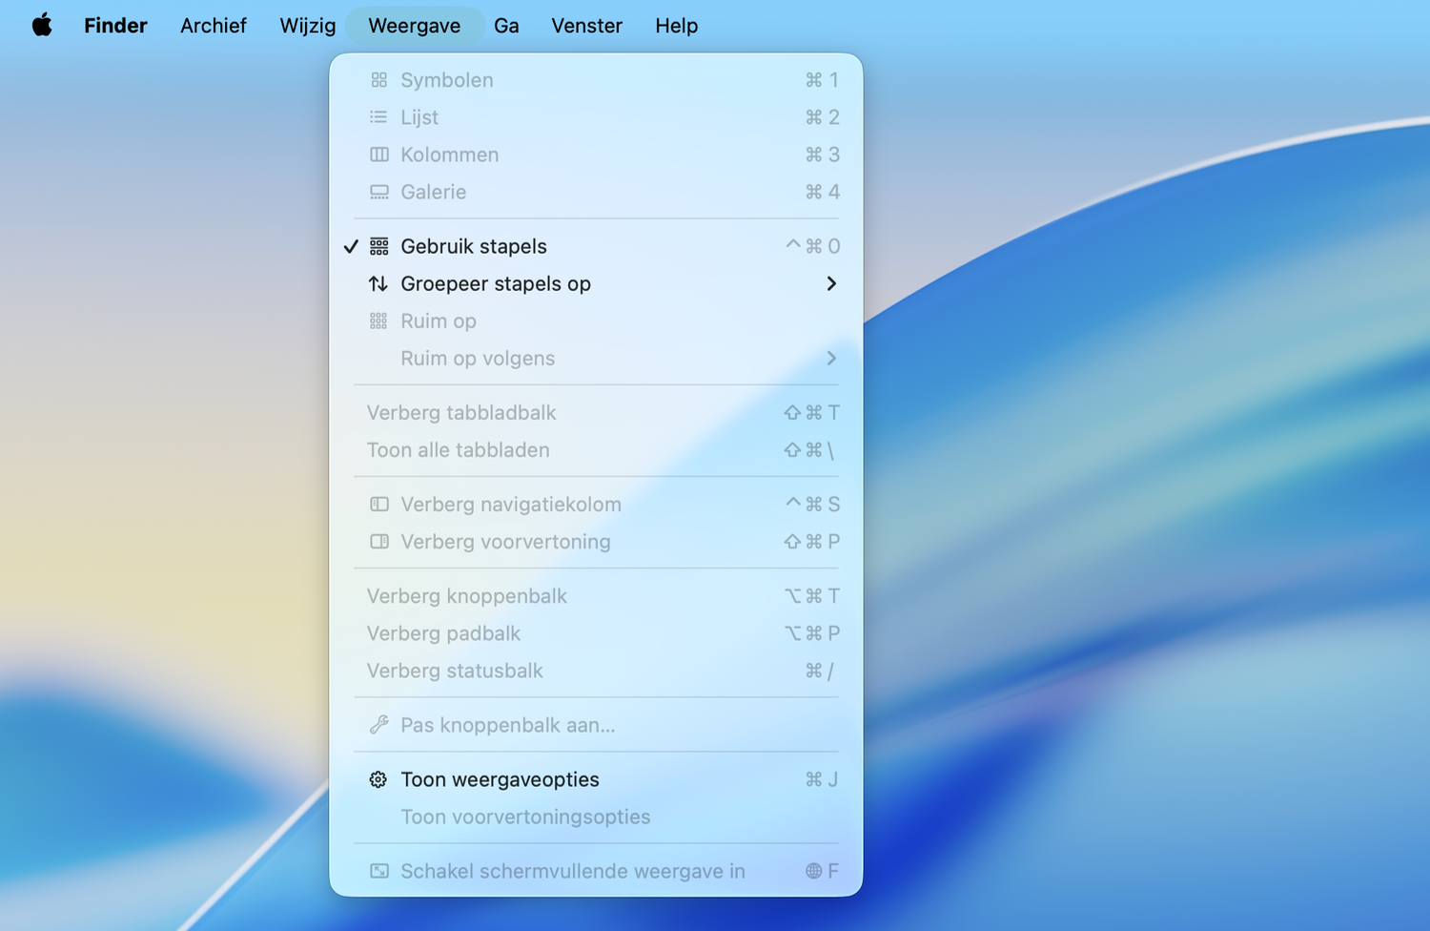The width and height of the screenshot is (1430, 931).
Task: Click the wrench icon next to Pas knoppenbalk aan
Action: (x=379, y=725)
